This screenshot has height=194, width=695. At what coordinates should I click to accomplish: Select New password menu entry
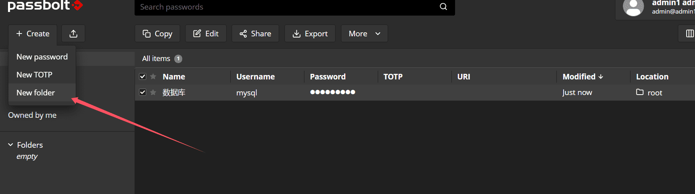tap(42, 57)
